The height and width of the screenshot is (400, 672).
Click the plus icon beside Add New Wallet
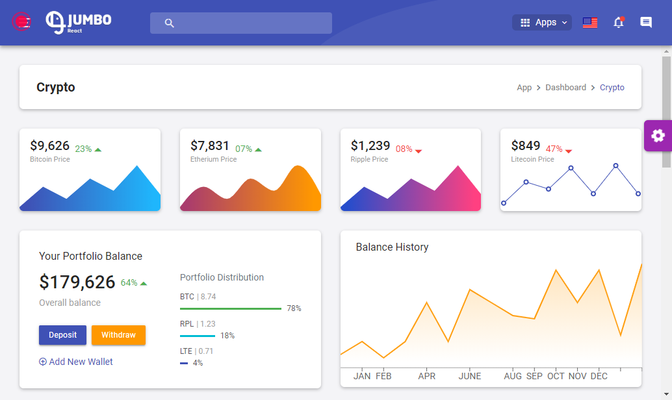point(43,362)
